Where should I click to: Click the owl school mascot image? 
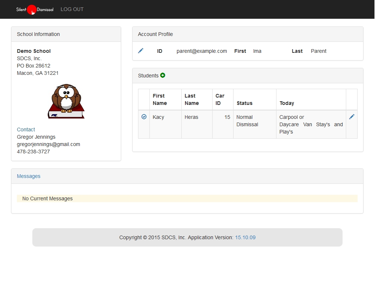(x=66, y=101)
